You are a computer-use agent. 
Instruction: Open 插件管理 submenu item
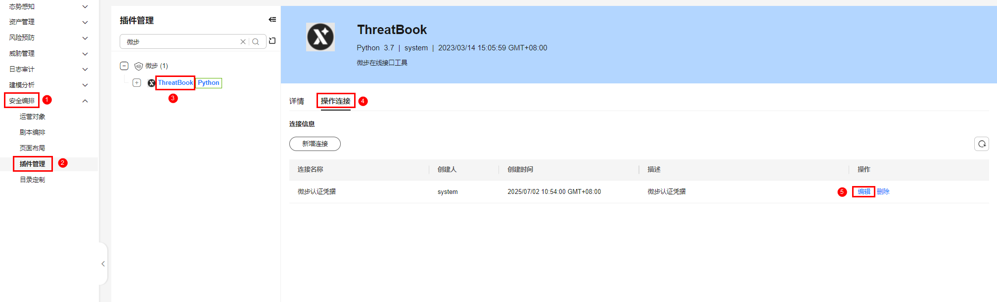click(x=33, y=164)
